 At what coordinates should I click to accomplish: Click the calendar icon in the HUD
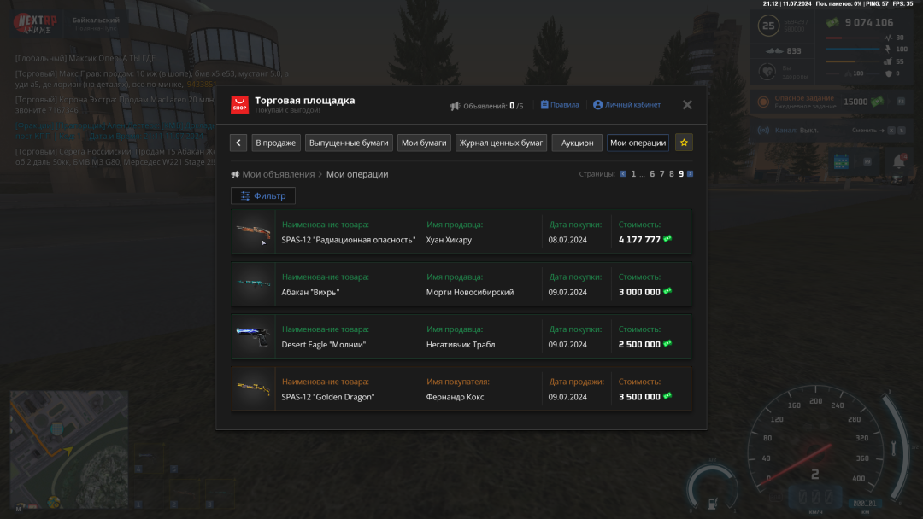(x=841, y=161)
